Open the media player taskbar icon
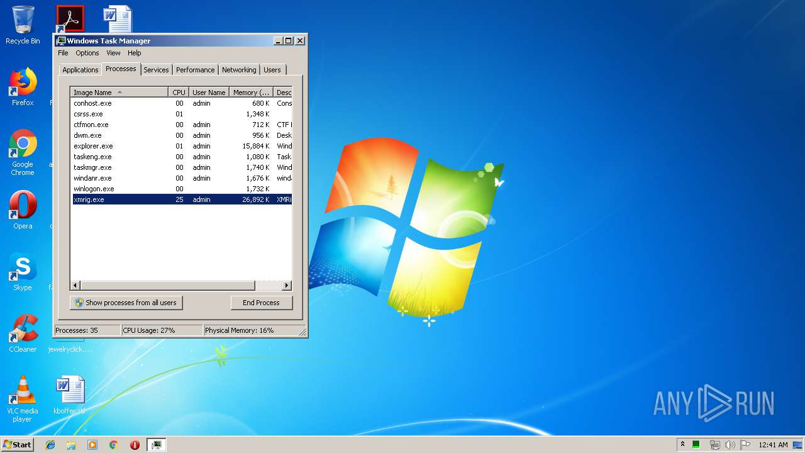This screenshot has width=805, height=453. click(92, 445)
